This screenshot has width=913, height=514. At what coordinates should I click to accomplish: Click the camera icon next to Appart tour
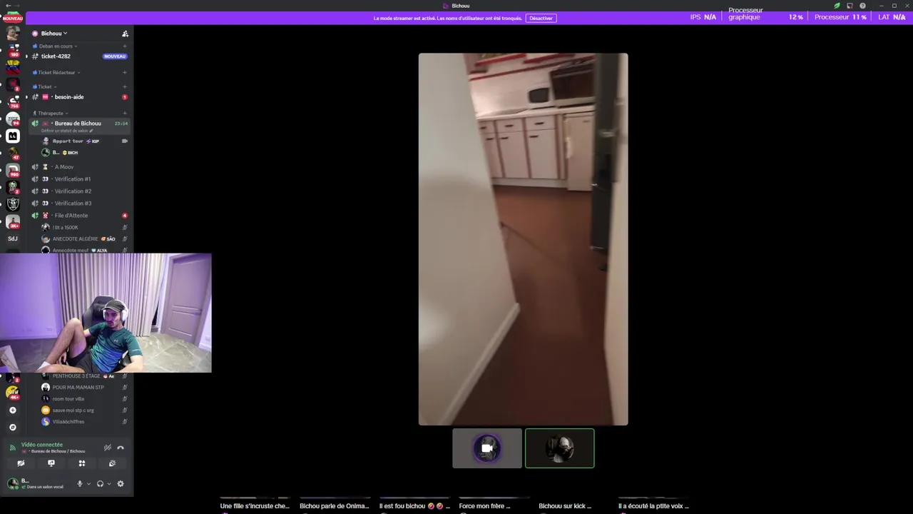[x=125, y=141]
